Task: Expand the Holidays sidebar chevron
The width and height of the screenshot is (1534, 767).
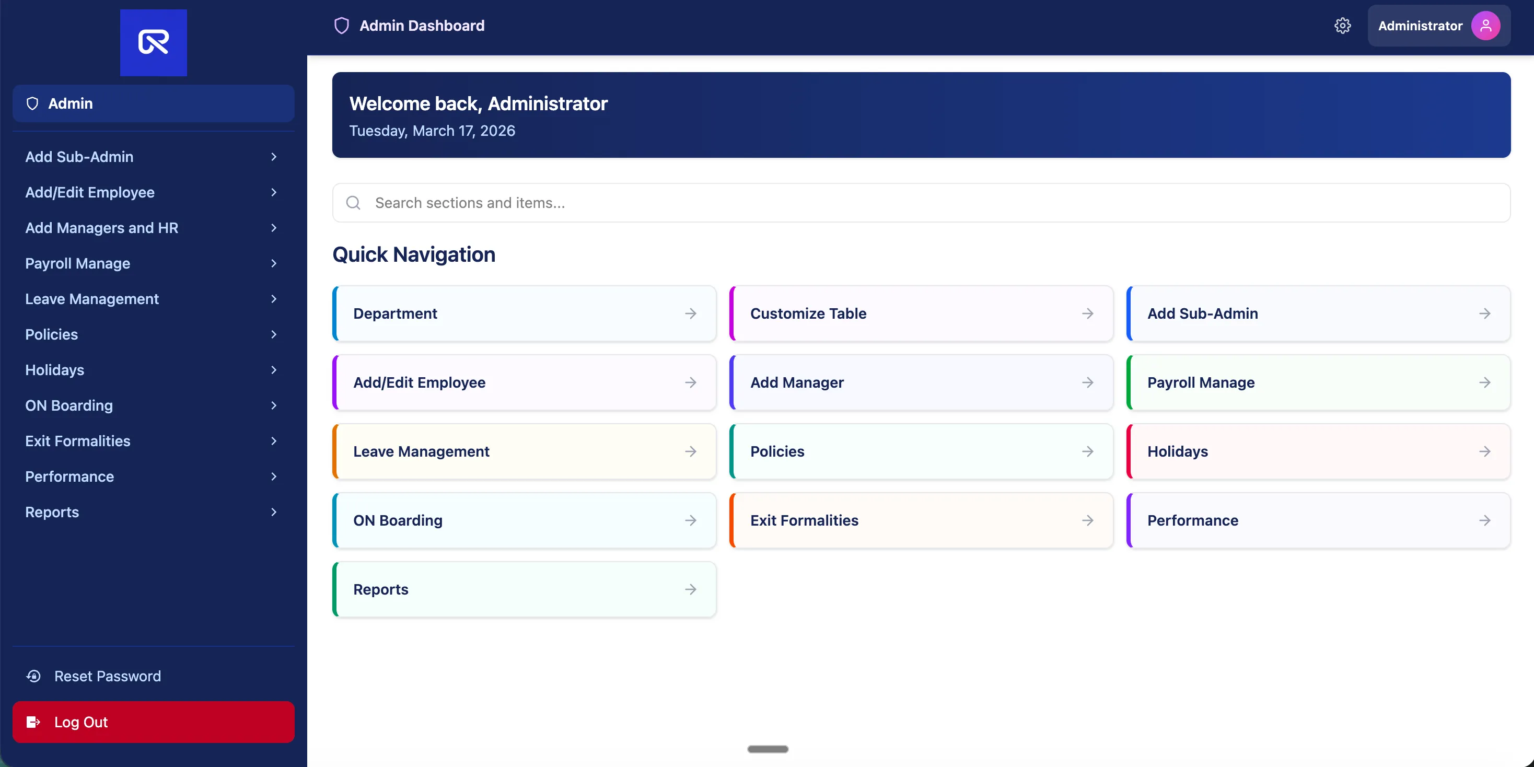Action: pyautogui.click(x=274, y=370)
